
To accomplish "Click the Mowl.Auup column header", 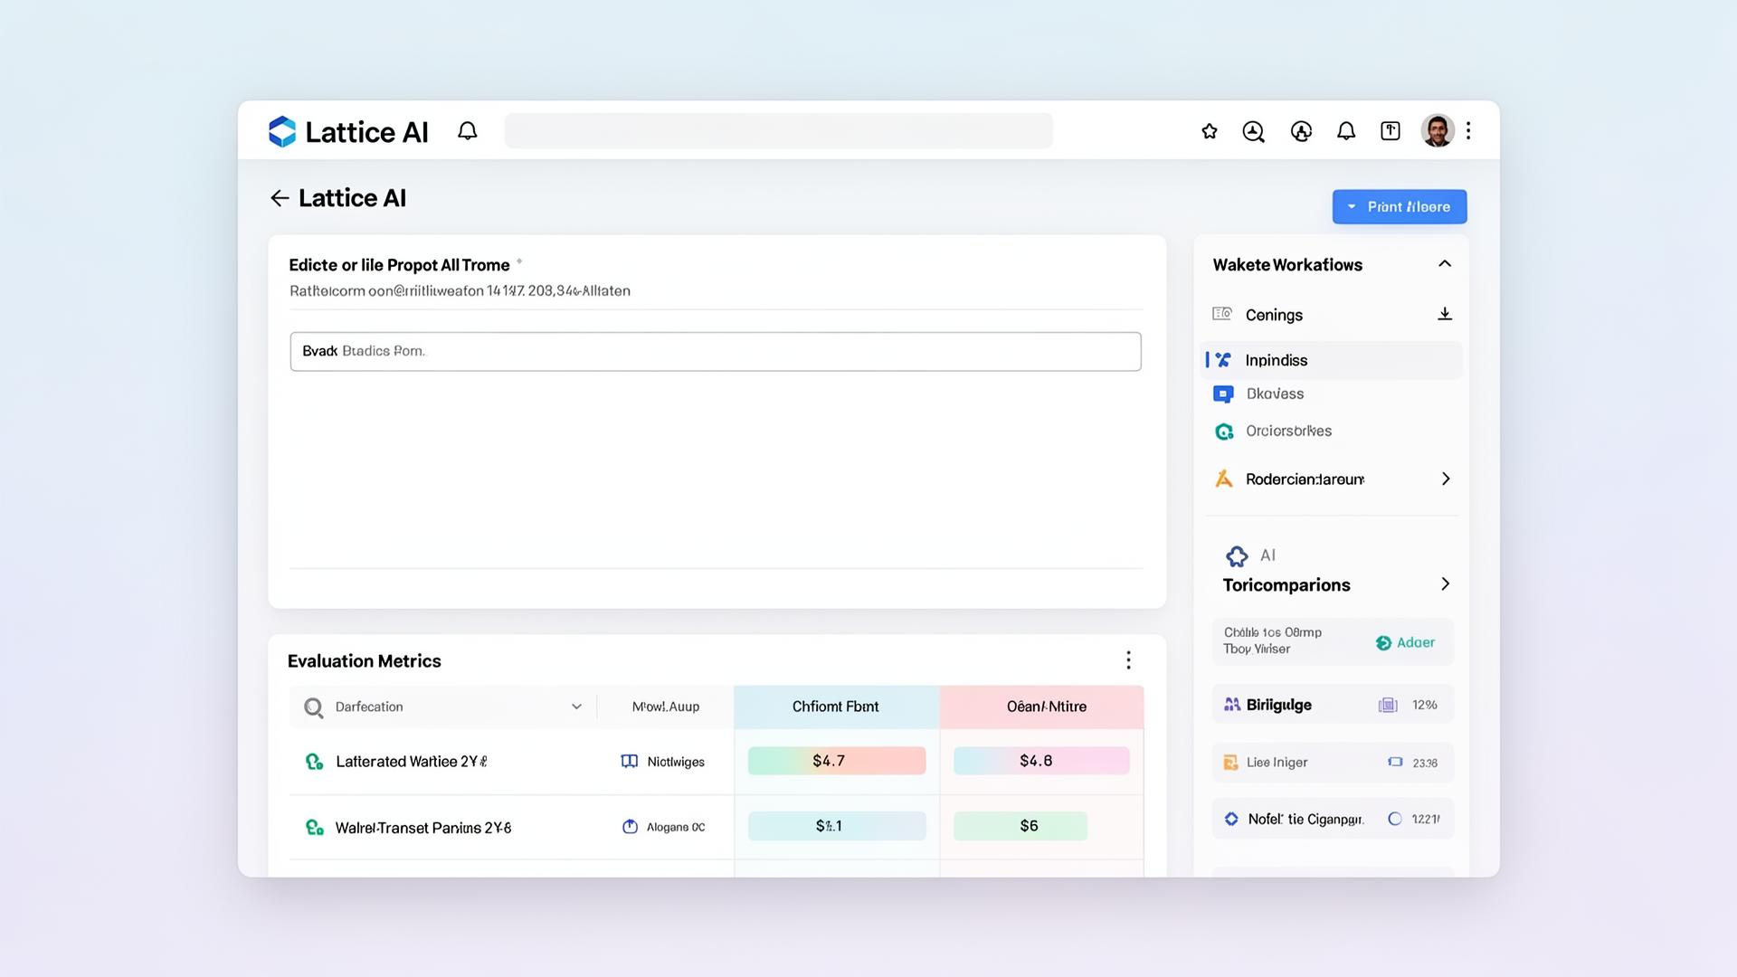I will click(666, 707).
